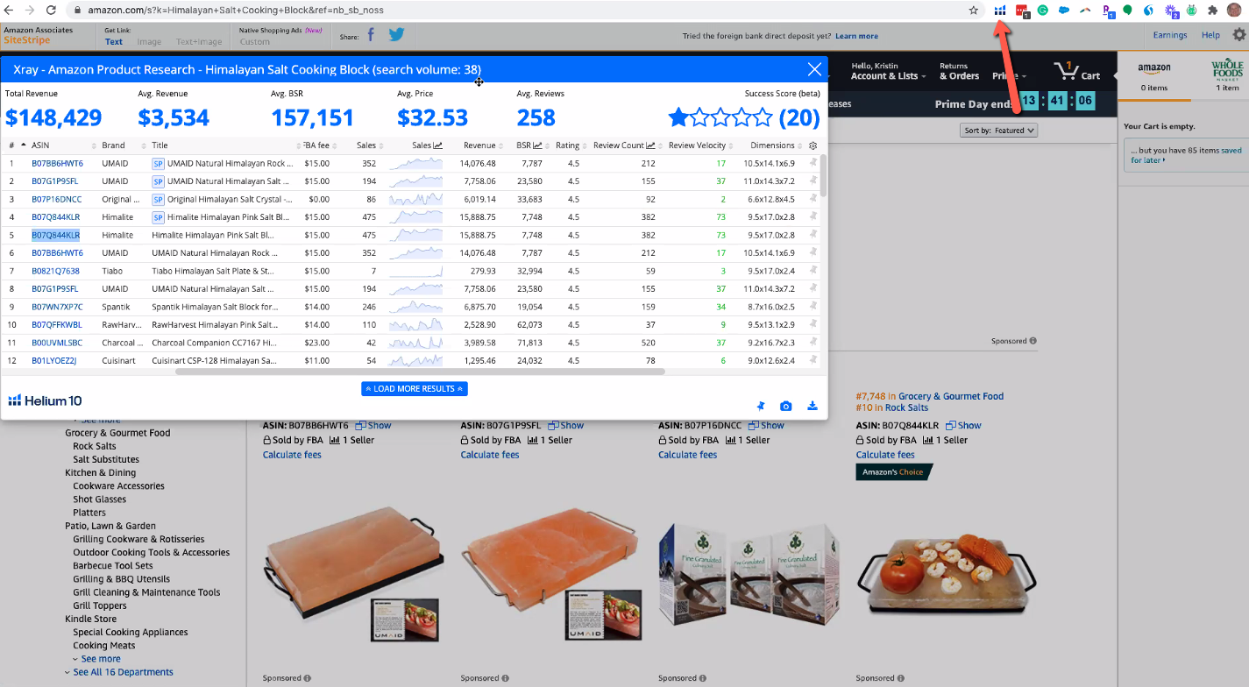This screenshot has height=687, width=1249.
Task: Click the purple burst extension with badge 2
Action: tap(1172, 11)
